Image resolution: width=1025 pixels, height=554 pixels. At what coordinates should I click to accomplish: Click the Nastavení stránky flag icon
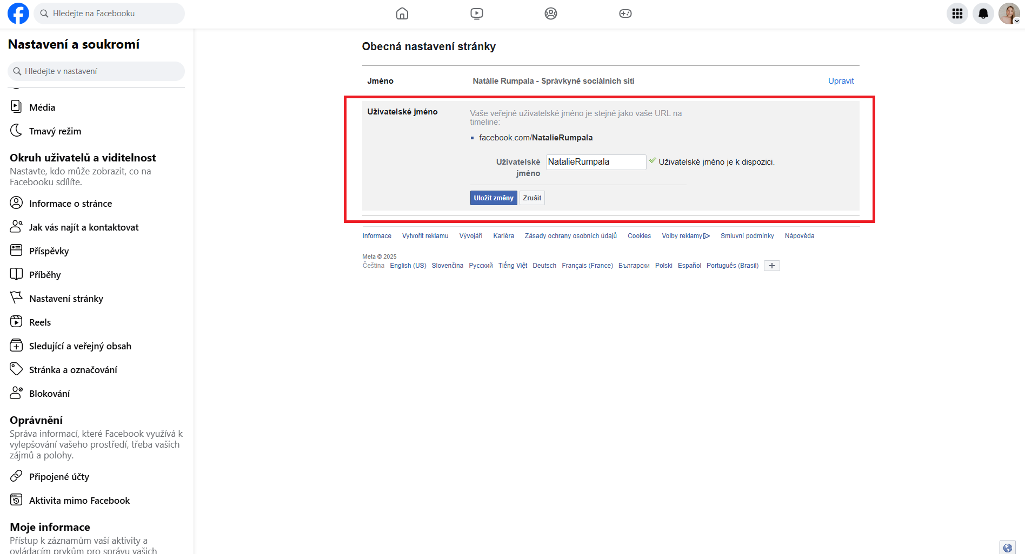coord(16,298)
